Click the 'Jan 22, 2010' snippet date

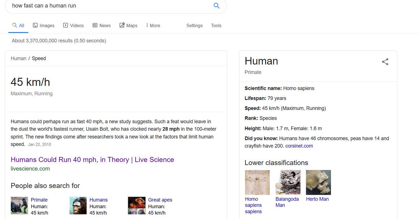point(39,144)
